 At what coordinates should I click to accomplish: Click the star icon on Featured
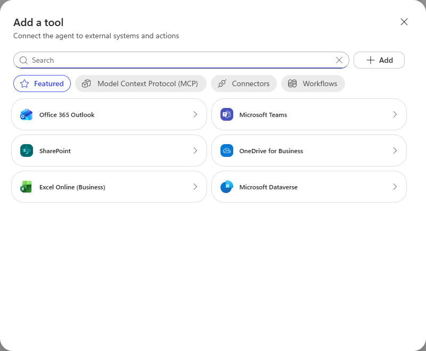(24, 83)
